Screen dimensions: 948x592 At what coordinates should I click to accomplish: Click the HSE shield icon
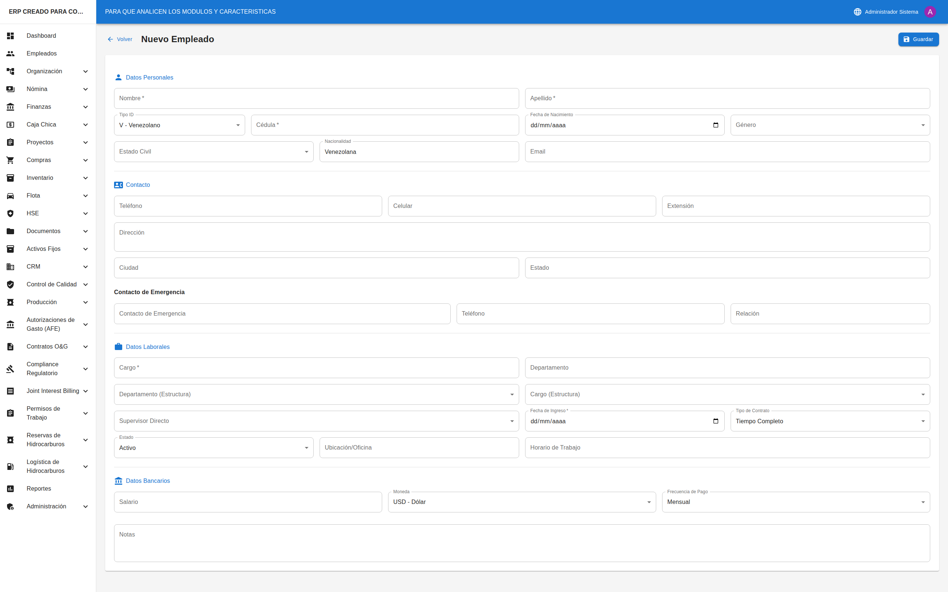coord(11,213)
